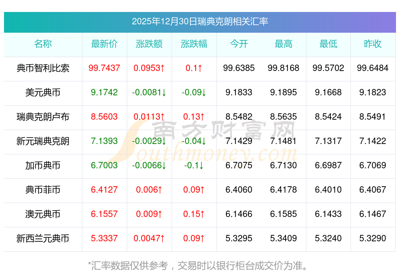Click the 涨跌幅 column header
This screenshot has width=400, height=278.
pos(194,44)
